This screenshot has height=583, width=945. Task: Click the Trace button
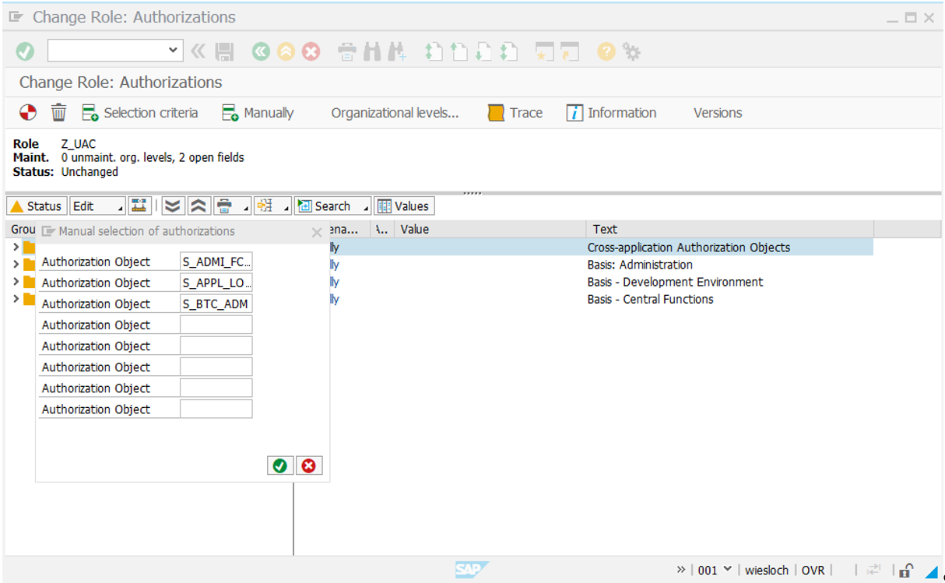[515, 113]
